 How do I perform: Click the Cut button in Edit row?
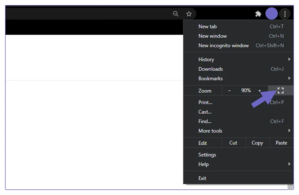[234, 143]
